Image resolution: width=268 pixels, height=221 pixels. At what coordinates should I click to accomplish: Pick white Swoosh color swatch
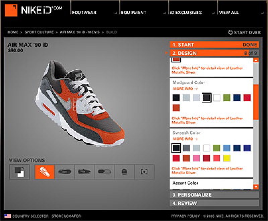(206, 148)
